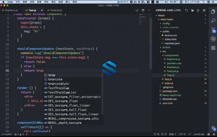Open the Extensions view icon
The height and width of the screenshot is (137, 217).
click(x=213, y=48)
